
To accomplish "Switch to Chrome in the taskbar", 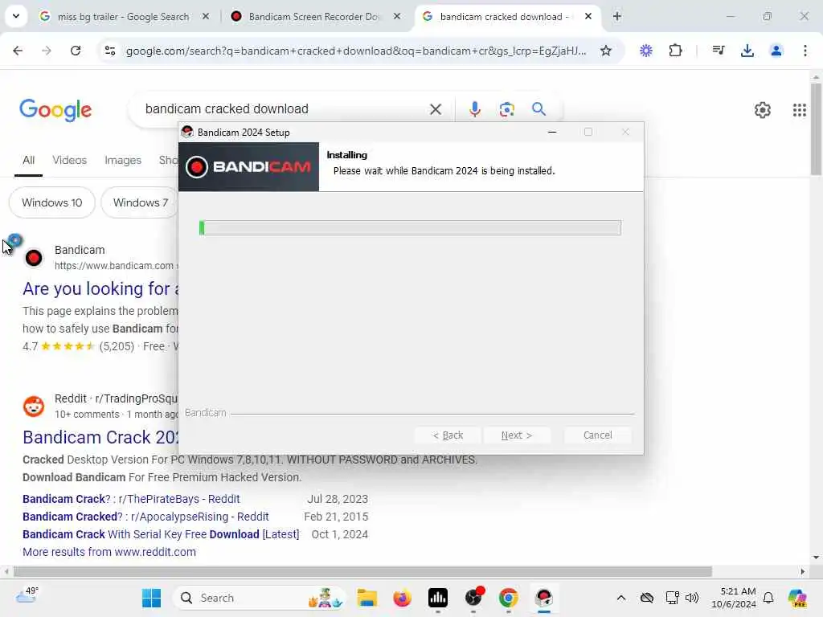I will pos(508,598).
